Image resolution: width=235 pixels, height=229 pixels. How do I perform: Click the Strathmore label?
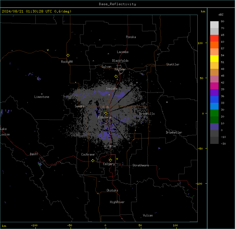[x=141, y=165]
